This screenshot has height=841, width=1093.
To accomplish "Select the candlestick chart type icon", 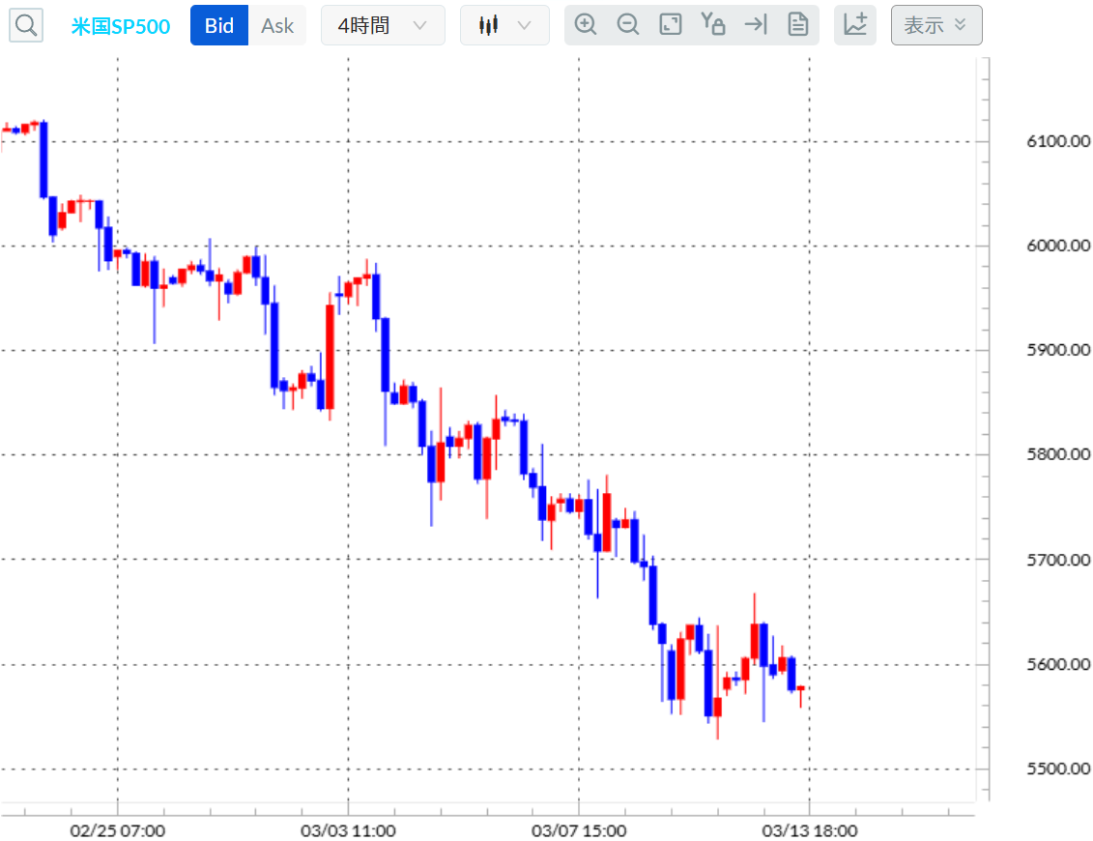I will (x=489, y=26).
